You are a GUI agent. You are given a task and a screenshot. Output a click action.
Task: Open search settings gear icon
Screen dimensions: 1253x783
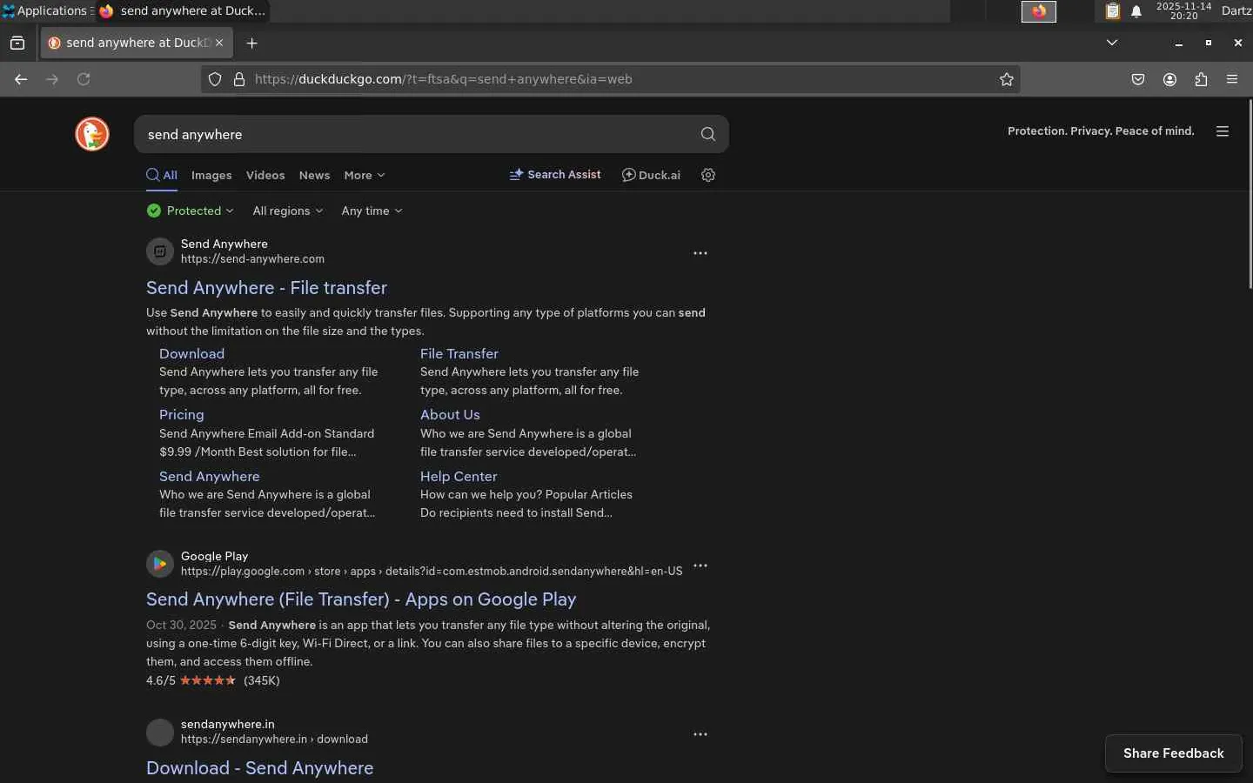click(708, 175)
